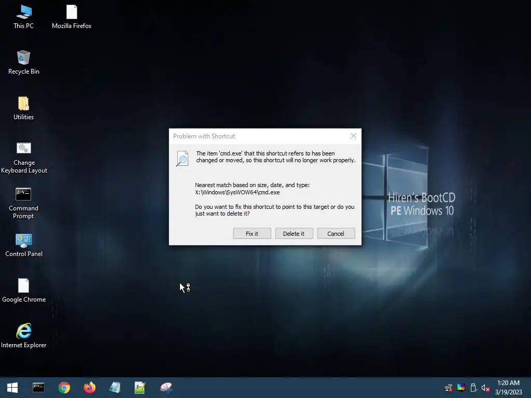The width and height of the screenshot is (531, 398).
Task: Click the Fix it button
Action: [252, 234]
